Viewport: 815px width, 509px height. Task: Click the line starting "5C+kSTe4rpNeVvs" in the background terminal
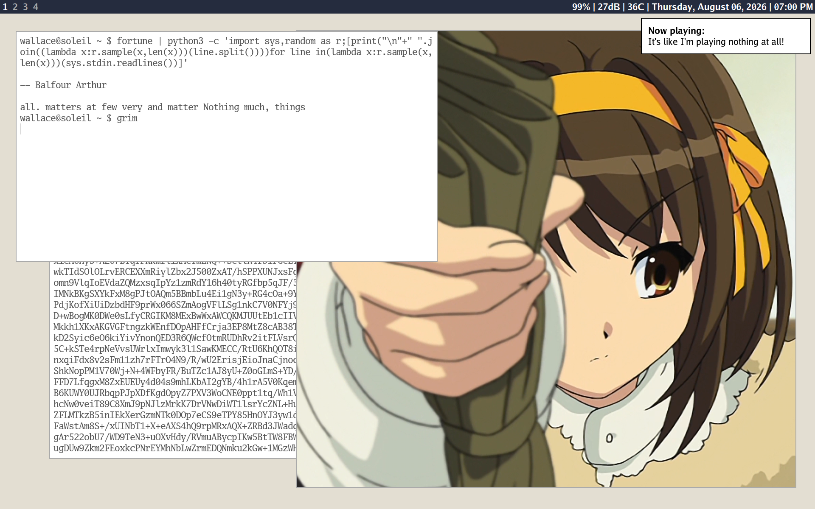(x=175, y=349)
